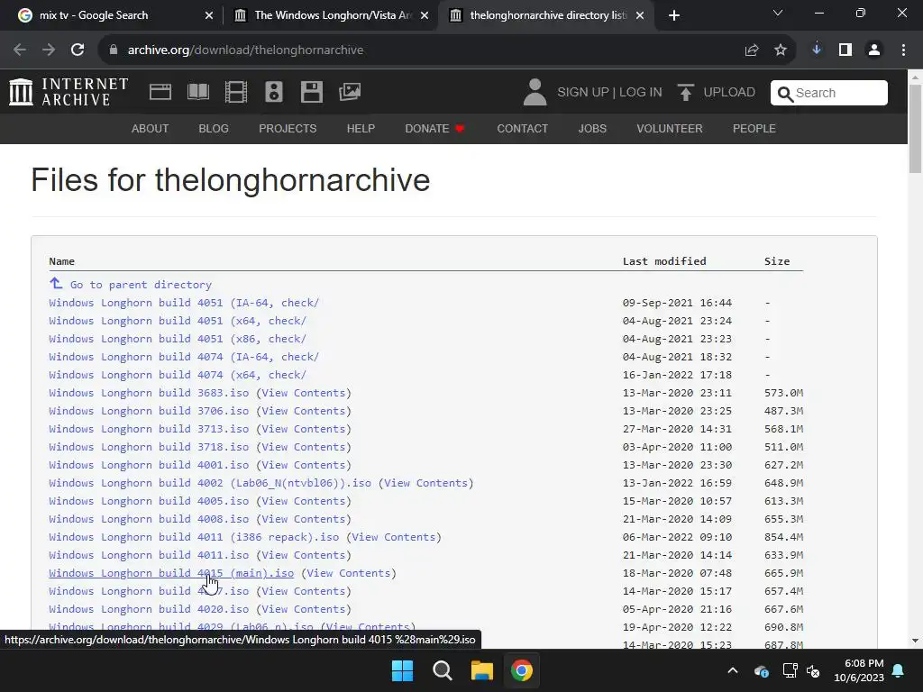
Task: Close the mix tv tab
Action: point(209,15)
